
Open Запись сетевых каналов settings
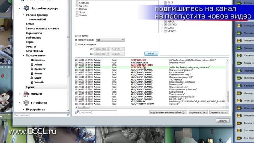point(42,29)
